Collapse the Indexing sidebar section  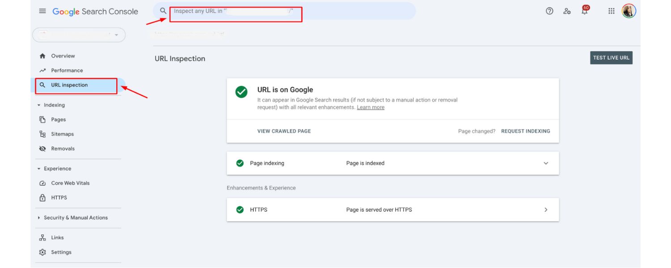point(39,105)
